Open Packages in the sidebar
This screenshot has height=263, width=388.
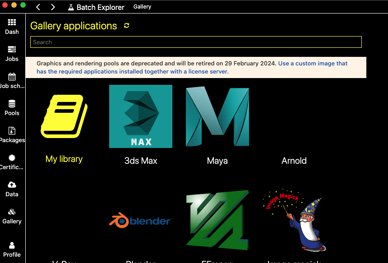(12, 135)
